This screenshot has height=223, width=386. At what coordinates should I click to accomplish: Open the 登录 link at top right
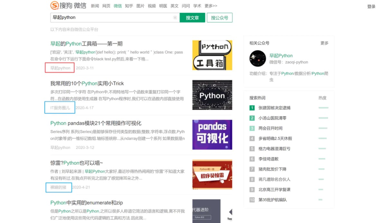371,6
